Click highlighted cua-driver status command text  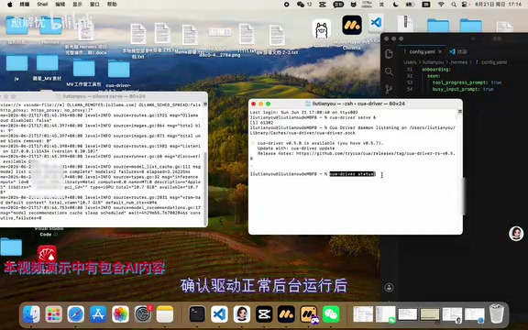[x=352, y=174]
